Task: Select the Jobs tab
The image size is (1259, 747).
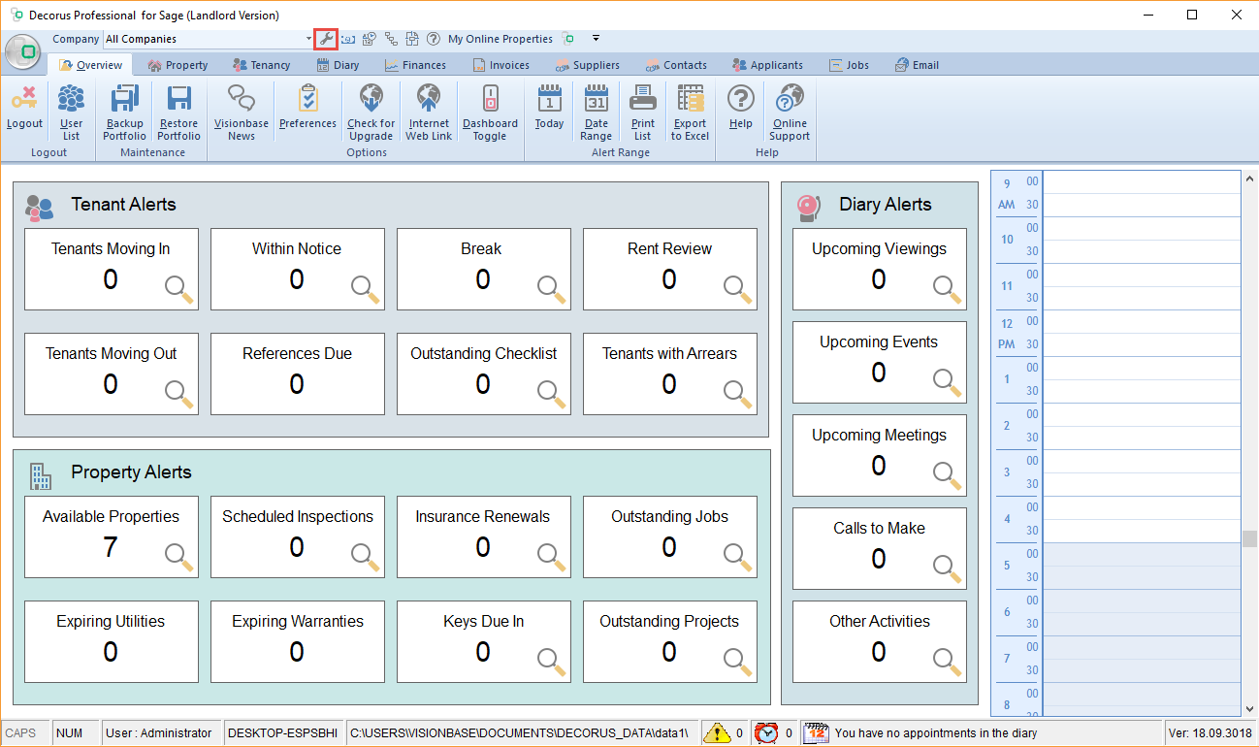Action: click(x=850, y=65)
